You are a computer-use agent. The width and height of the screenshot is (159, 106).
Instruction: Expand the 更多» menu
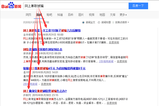pyautogui.click(x=123, y=15)
